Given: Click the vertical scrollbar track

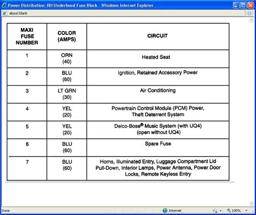Looking at the screenshot, I should coord(251,112).
